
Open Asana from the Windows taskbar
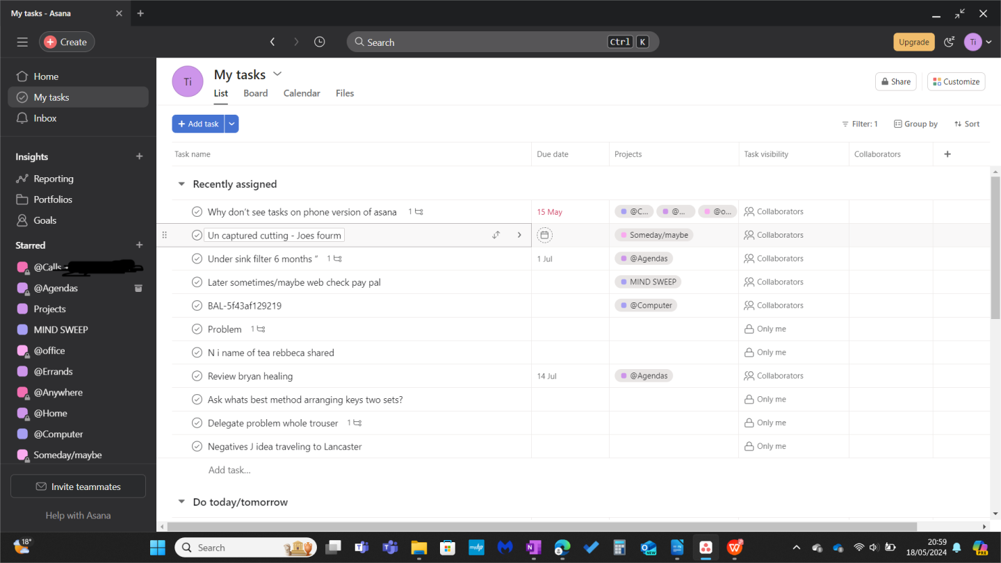tap(706, 547)
